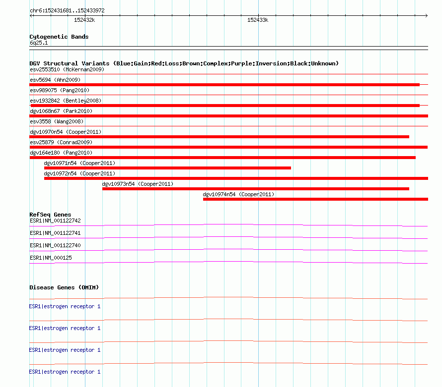
Task: Click the red bar under esv1932842
Action: (225, 106)
